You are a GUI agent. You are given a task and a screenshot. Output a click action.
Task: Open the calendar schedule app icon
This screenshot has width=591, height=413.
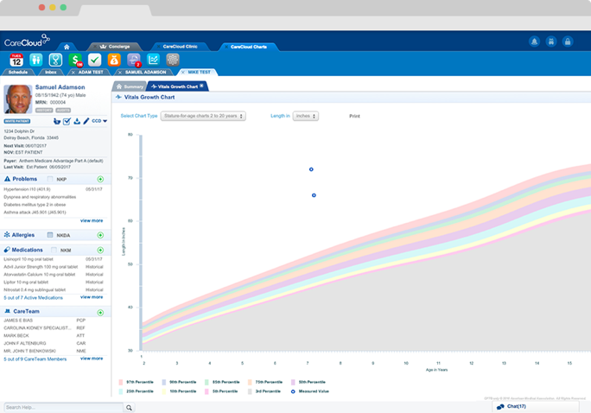click(16, 60)
